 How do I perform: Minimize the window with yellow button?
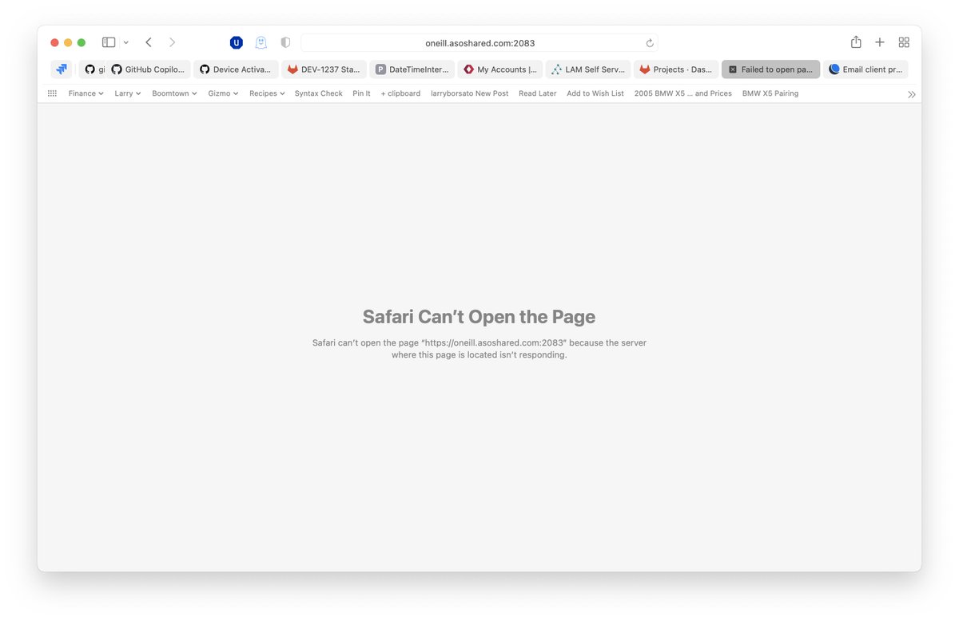(x=68, y=42)
